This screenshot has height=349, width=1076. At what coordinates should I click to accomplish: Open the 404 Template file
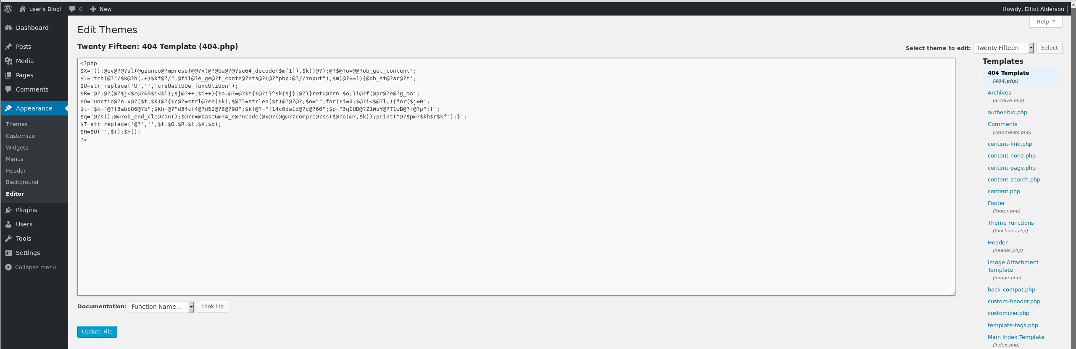1008,73
